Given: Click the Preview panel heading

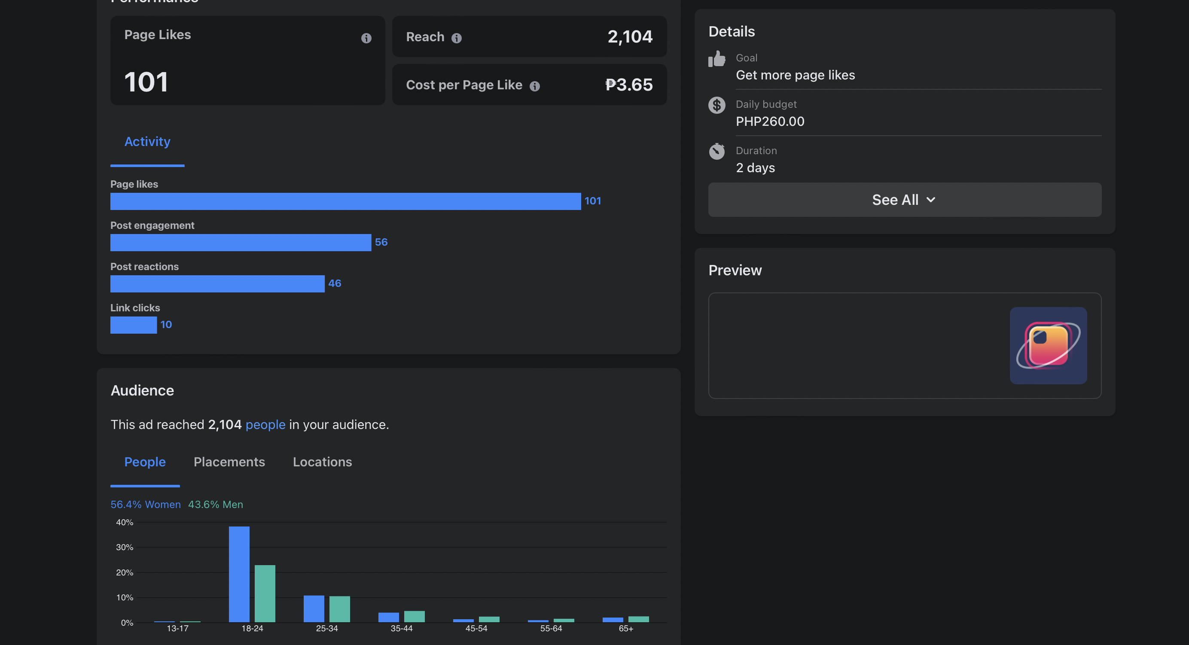Looking at the screenshot, I should [x=735, y=271].
